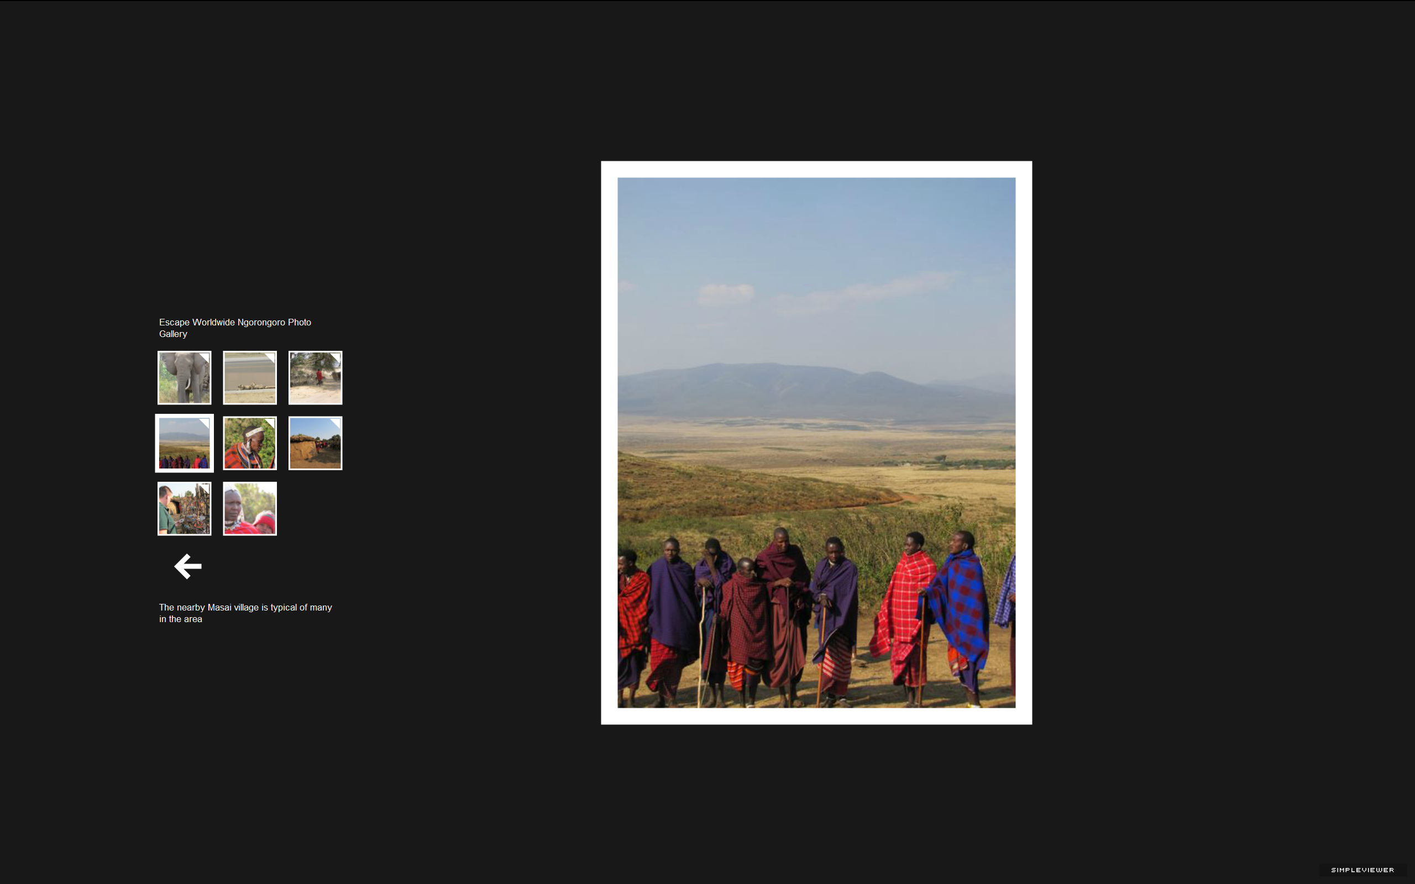
Task: View the red-robed walker on path thumbnail
Action: [x=315, y=378]
